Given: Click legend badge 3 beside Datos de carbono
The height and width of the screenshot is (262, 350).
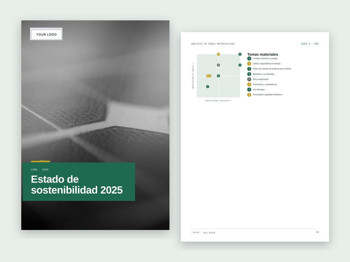Looking at the screenshot, I should [249, 69].
